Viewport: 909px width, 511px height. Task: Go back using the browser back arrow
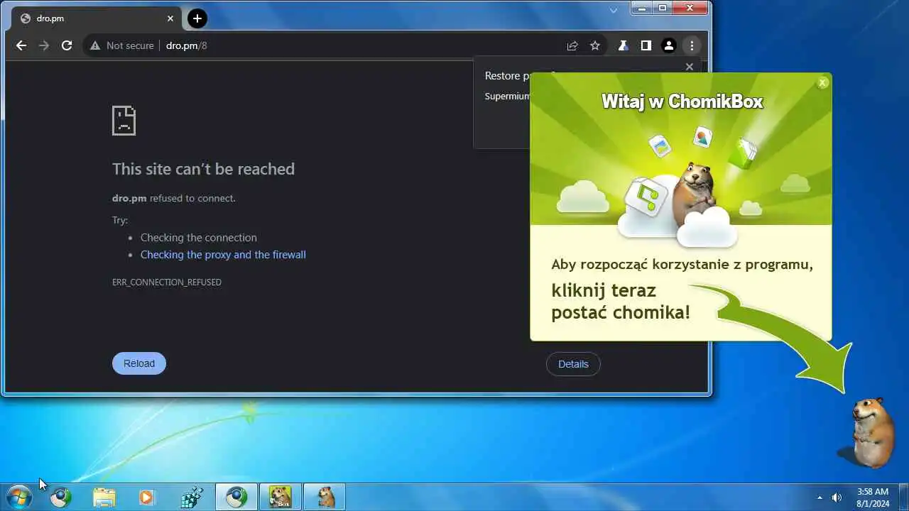(21, 45)
